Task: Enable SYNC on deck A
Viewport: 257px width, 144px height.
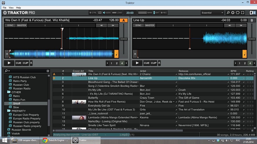Action: click(10, 25)
